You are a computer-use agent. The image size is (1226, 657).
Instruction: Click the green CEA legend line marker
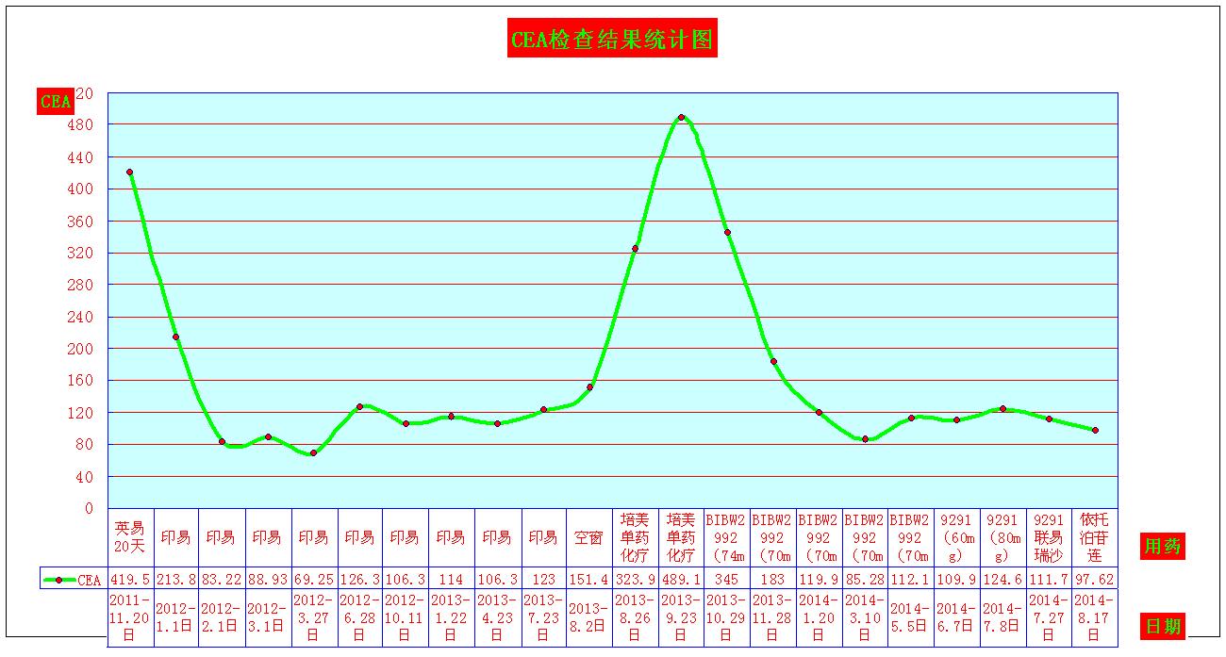[60, 580]
